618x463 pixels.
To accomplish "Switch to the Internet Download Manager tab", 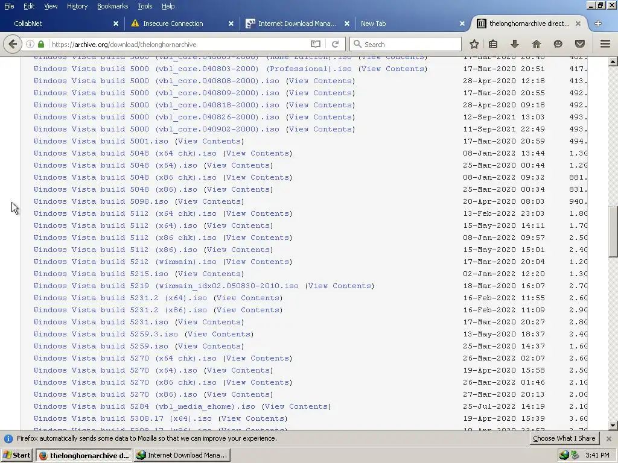I will tap(298, 24).
